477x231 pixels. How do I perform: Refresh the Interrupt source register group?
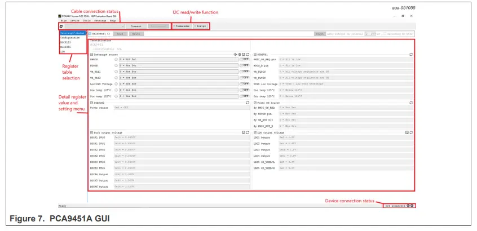pos(248,55)
